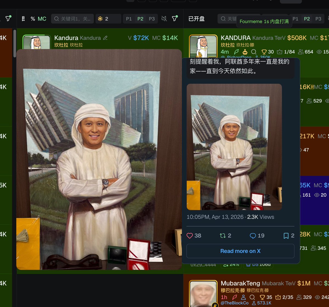Click the 已开盘 column header
Screen dimensions: 329x307
(197, 19)
